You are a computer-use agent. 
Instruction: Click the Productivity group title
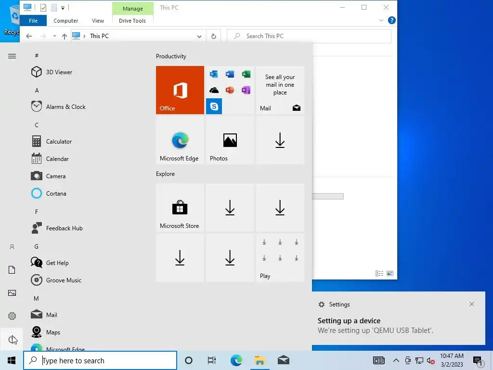coord(171,56)
